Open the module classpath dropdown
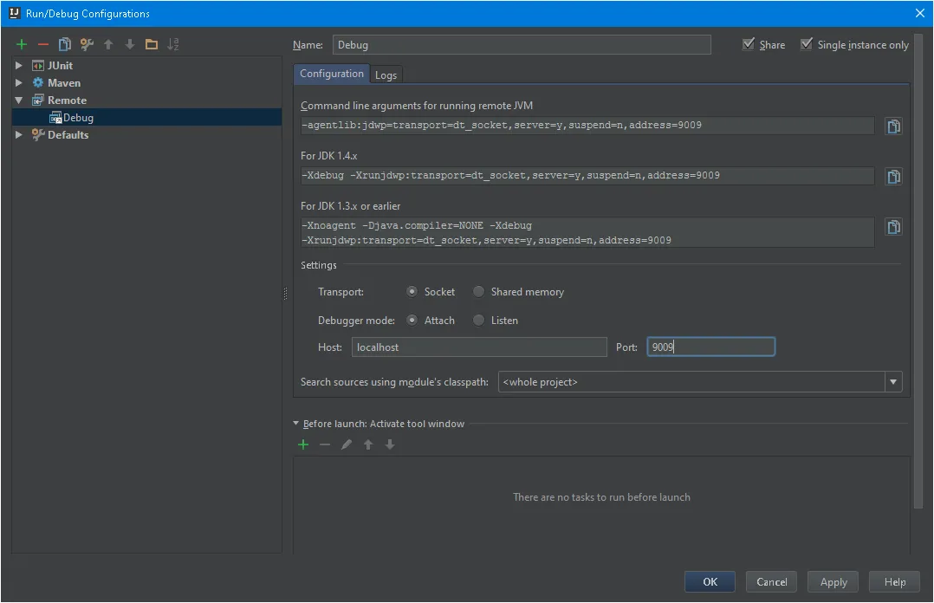The height and width of the screenshot is (603, 934). [893, 382]
